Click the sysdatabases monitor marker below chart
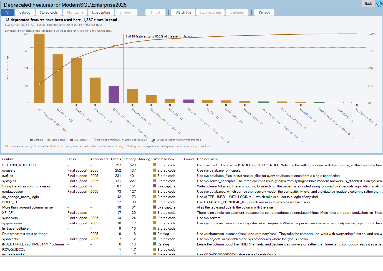The height and width of the screenshot is (271, 383). [133, 105]
